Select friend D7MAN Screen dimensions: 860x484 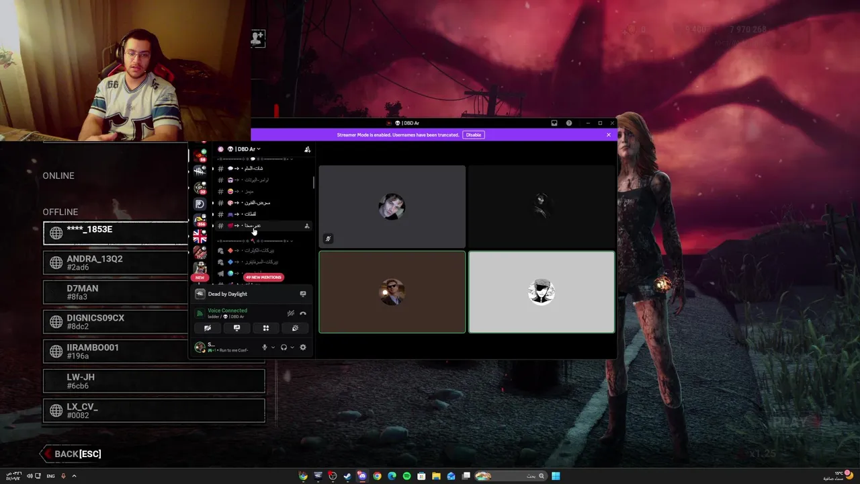click(x=116, y=292)
